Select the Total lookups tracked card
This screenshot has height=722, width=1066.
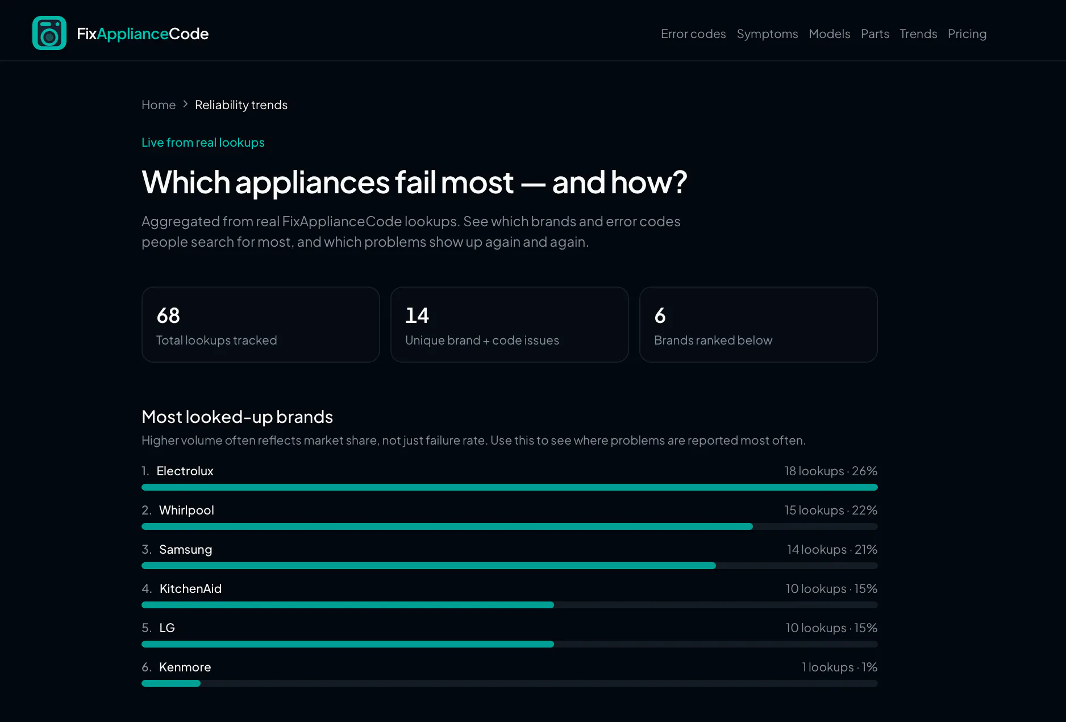point(261,325)
